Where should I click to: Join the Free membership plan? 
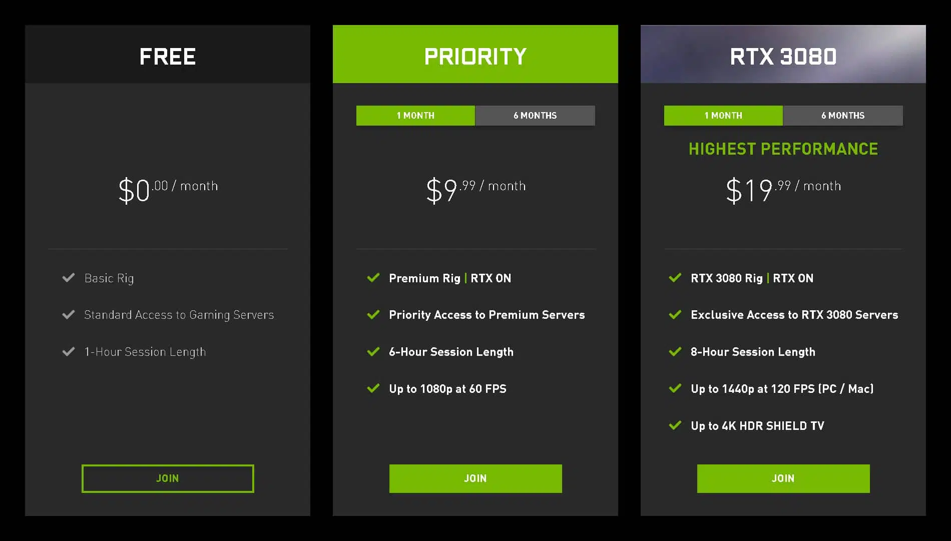pos(168,478)
